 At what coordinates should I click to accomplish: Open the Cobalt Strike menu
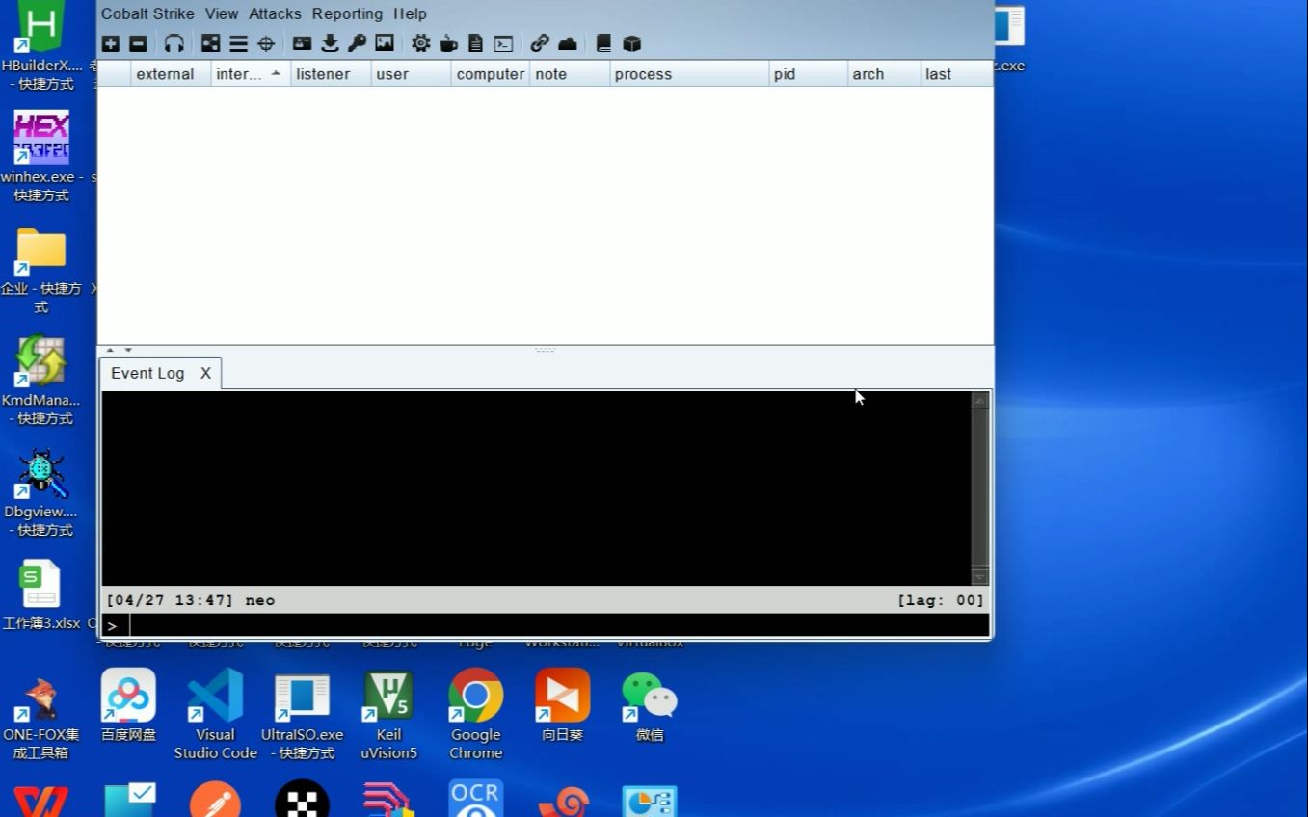coord(147,13)
